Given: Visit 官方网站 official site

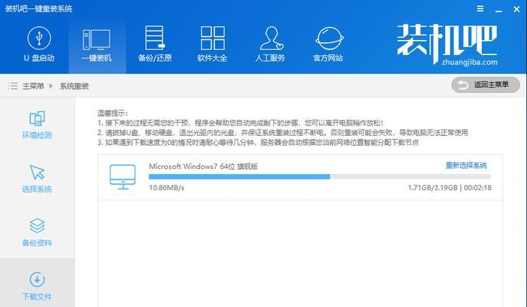Looking at the screenshot, I should tap(328, 45).
